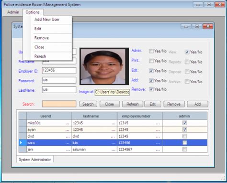Click the row header of jeni row

[23, 149]
